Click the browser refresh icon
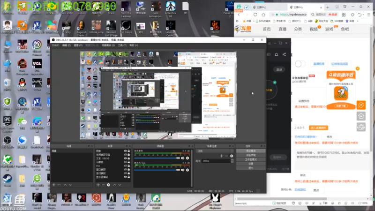The height and width of the screenshot is (211, 375). [x=255, y=15]
